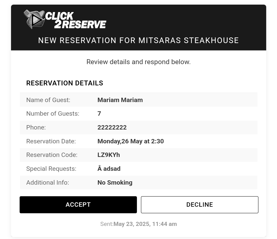The height and width of the screenshot is (239, 277).
Task: Select the guest name Mariam Mariam
Action: (x=120, y=100)
